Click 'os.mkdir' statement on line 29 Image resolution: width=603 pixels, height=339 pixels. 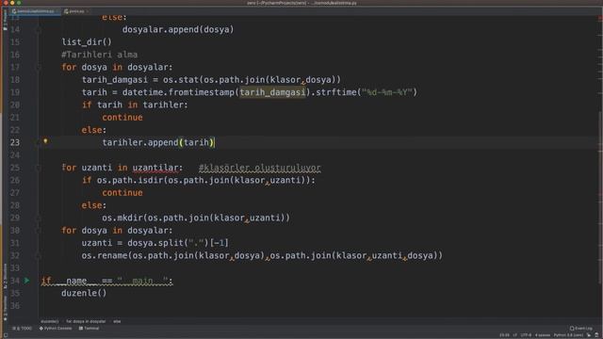[x=196, y=218]
